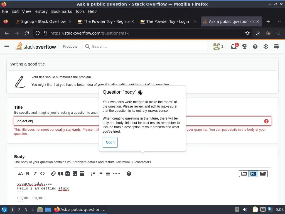Go to Stack Overflow home via logo
This screenshot has height=214, width=285.
[x=36, y=46]
